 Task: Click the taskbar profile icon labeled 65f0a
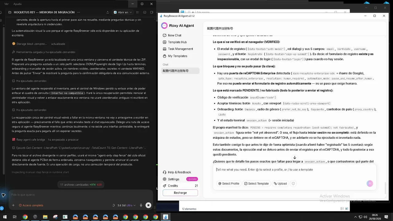[x=85, y=217]
